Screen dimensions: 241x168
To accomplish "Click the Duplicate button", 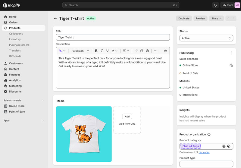I will (184, 18).
